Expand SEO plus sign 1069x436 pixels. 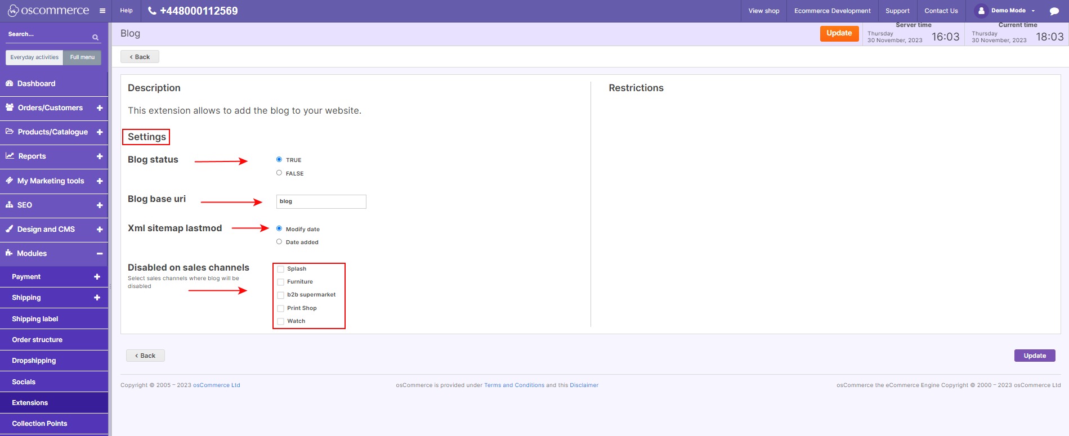point(100,205)
